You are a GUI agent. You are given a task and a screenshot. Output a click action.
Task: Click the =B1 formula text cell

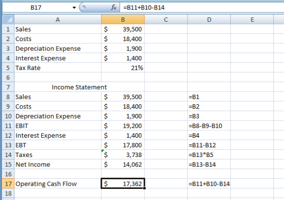click(x=209, y=97)
